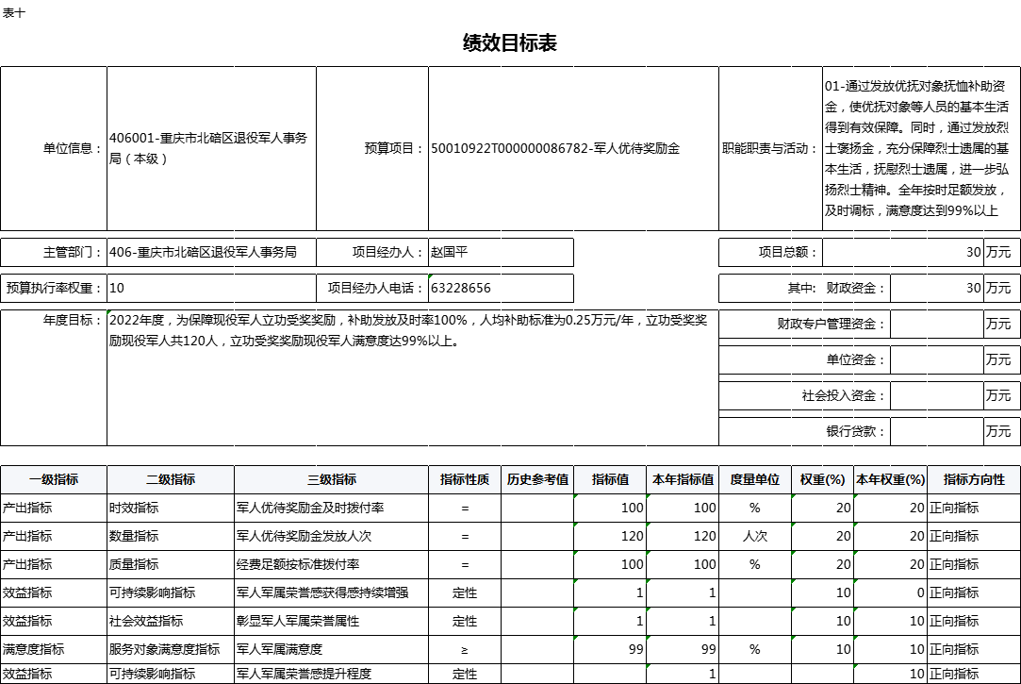The width and height of the screenshot is (1021, 684).
Task: Click the 预算项目： label cell
Action: [372, 148]
